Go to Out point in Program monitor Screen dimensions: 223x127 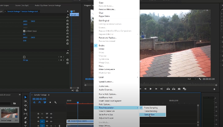point(161,89)
